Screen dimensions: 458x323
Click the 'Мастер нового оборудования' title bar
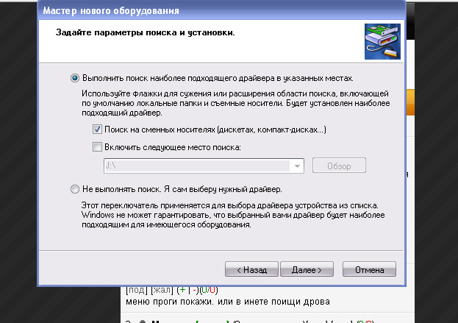pyautogui.click(x=221, y=11)
